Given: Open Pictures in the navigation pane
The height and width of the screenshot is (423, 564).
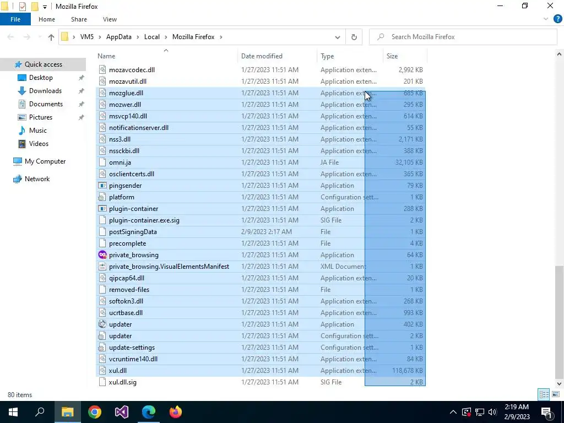Looking at the screenshot, I should (41, 117).
